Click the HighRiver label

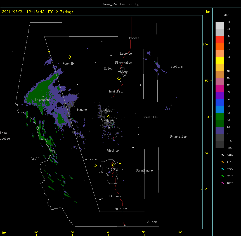click(120, 208)
